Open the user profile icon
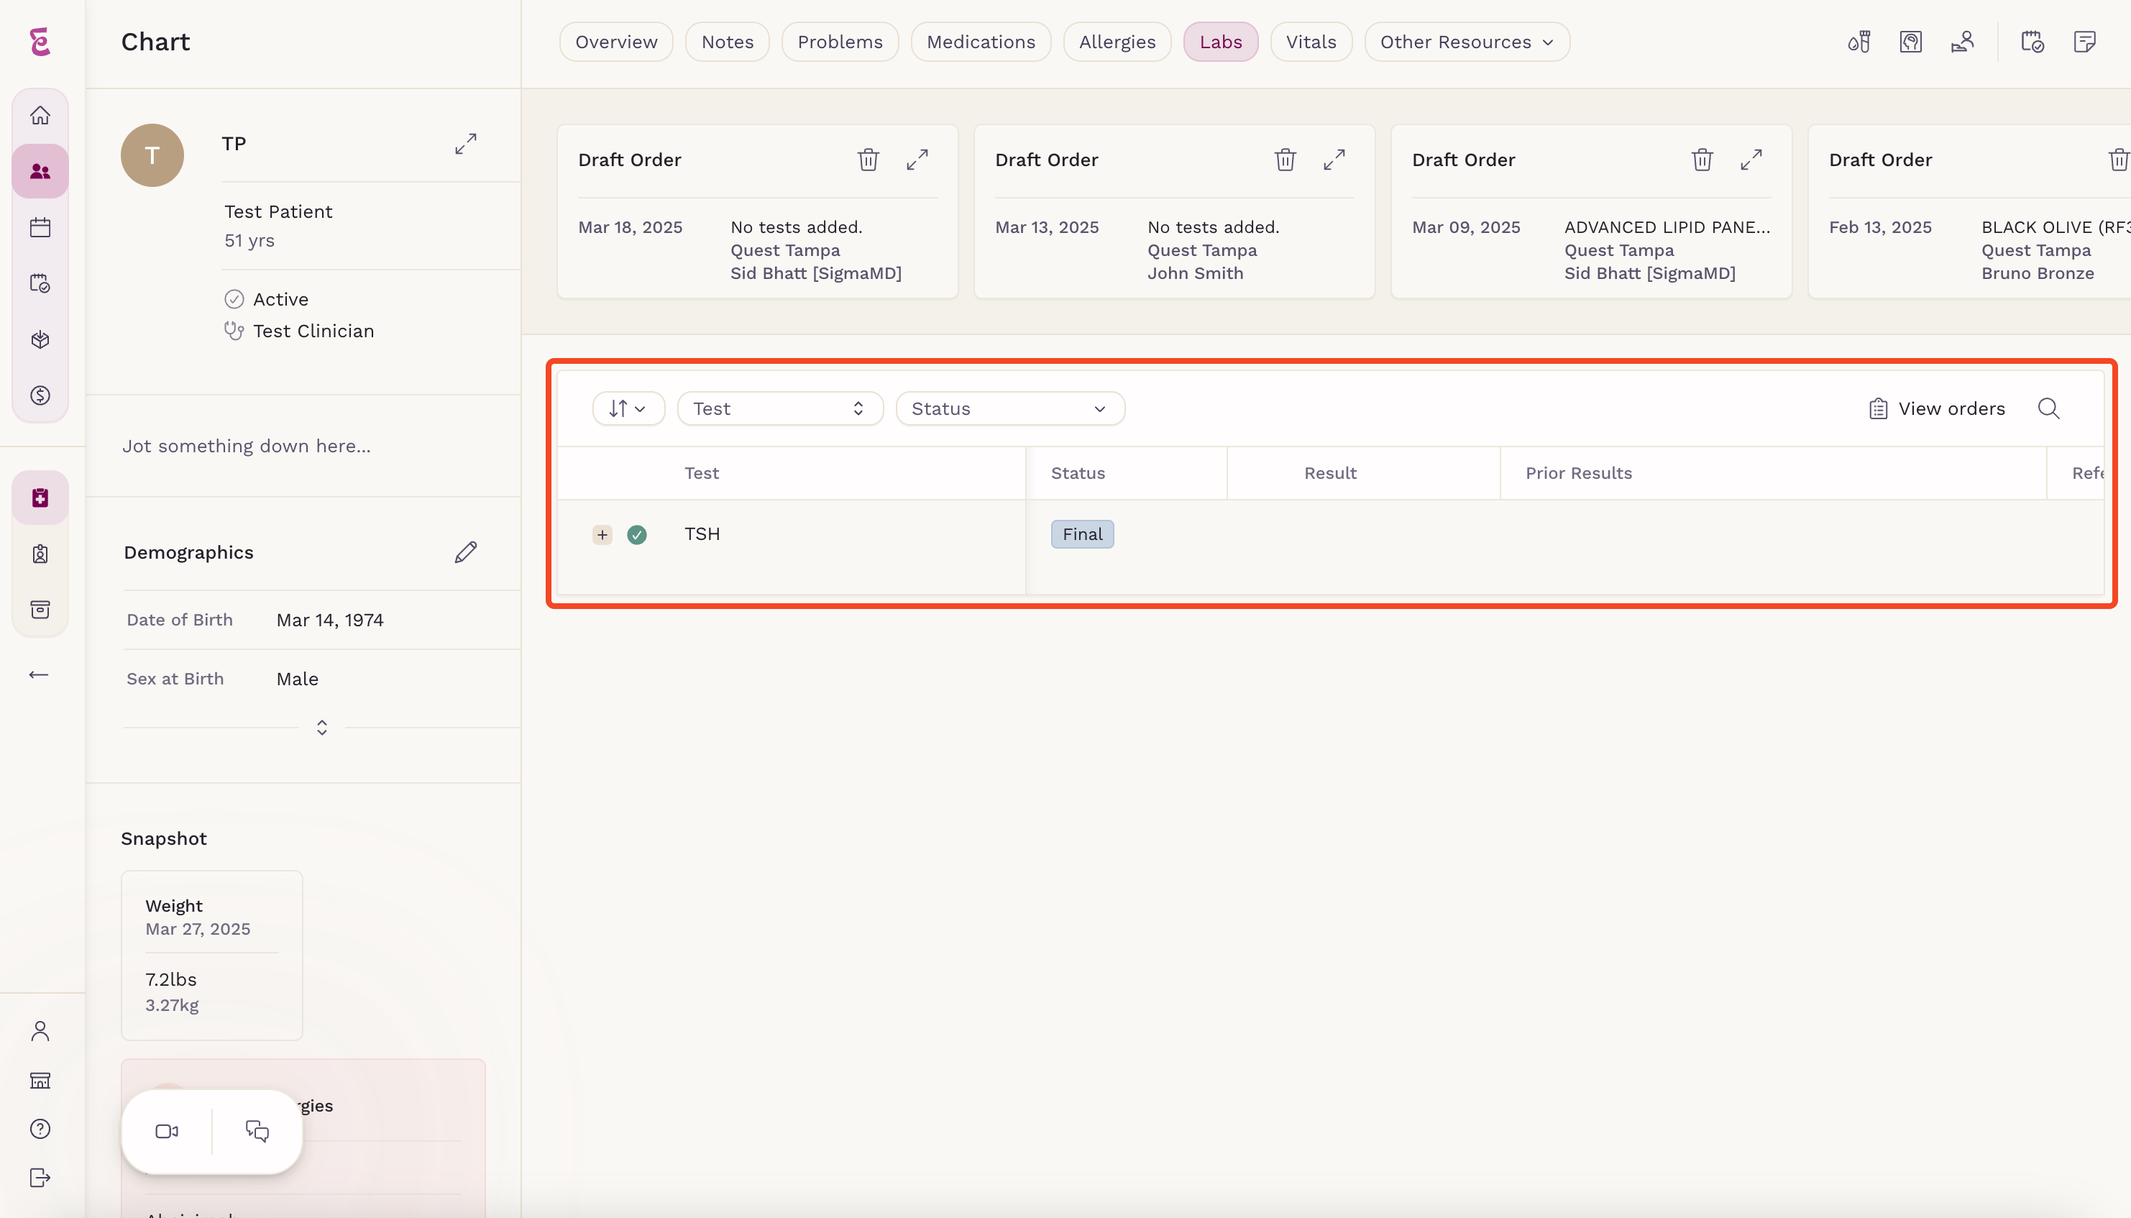The image size is (2131, 1218). pos(40,1032)
